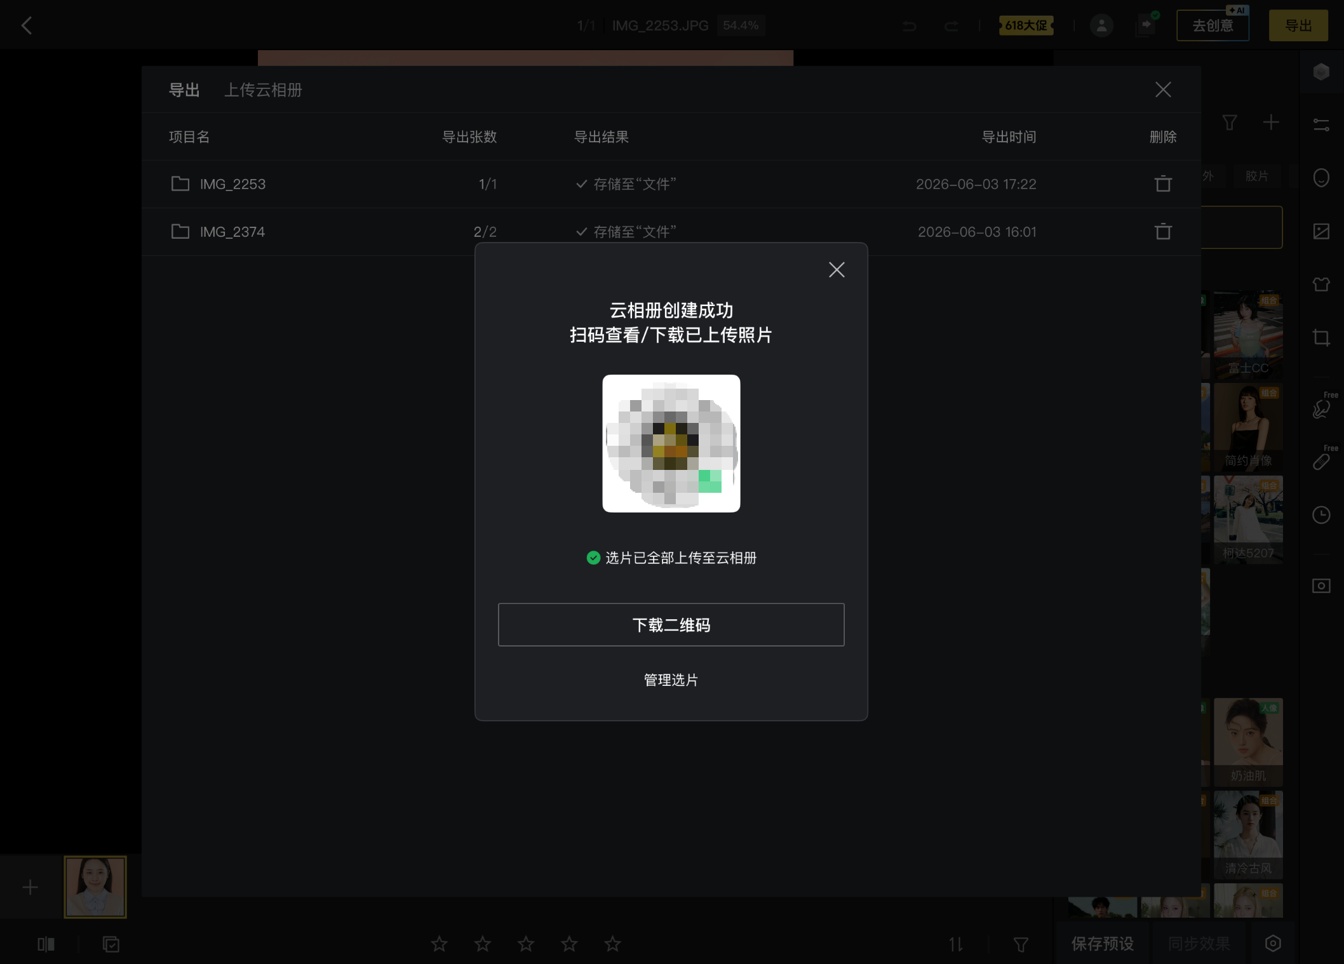
Task: Set rating to three stars
Action: click(x=526, y=944)
